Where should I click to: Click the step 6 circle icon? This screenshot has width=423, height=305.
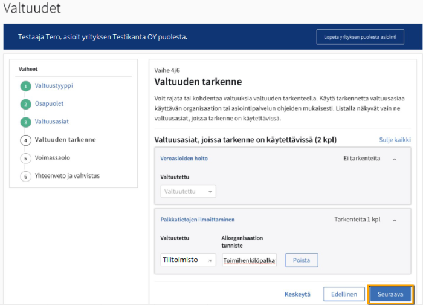click(25, 176)
